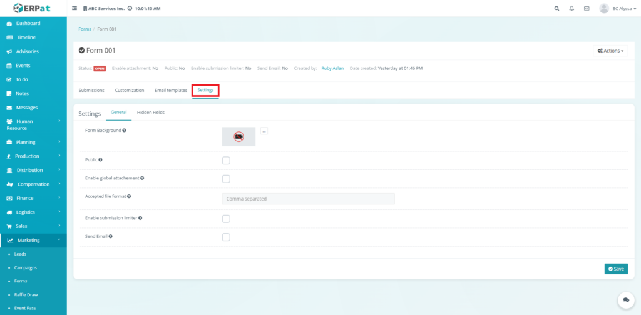Toggle the sidebar hamburger menu icon

coord(75,9)
